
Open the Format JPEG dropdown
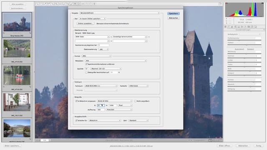coord(96,56)
